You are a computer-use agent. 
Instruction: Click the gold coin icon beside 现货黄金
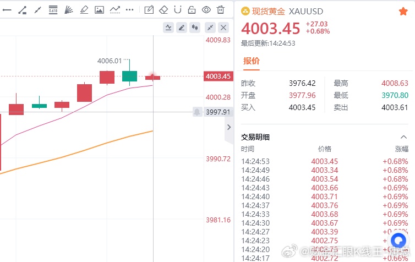pos(245,12)
